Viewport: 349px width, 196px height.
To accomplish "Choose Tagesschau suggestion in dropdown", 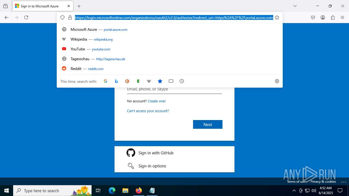I will point(170,59).
